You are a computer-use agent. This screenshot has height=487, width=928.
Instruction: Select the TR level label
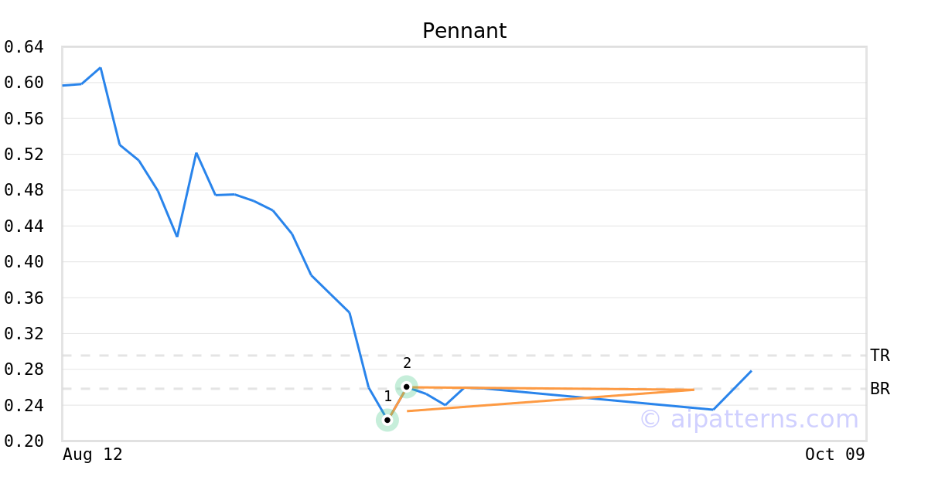tap(879, 356)
